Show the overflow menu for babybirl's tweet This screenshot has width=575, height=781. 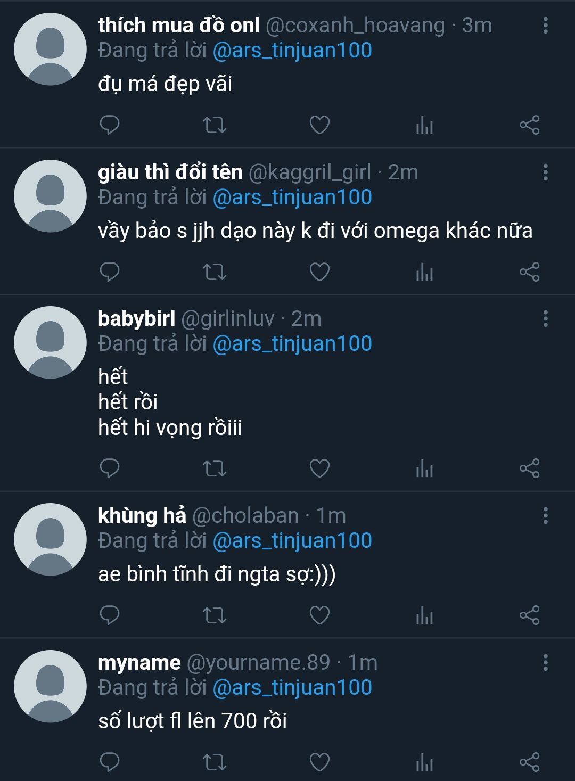[545, 319]
